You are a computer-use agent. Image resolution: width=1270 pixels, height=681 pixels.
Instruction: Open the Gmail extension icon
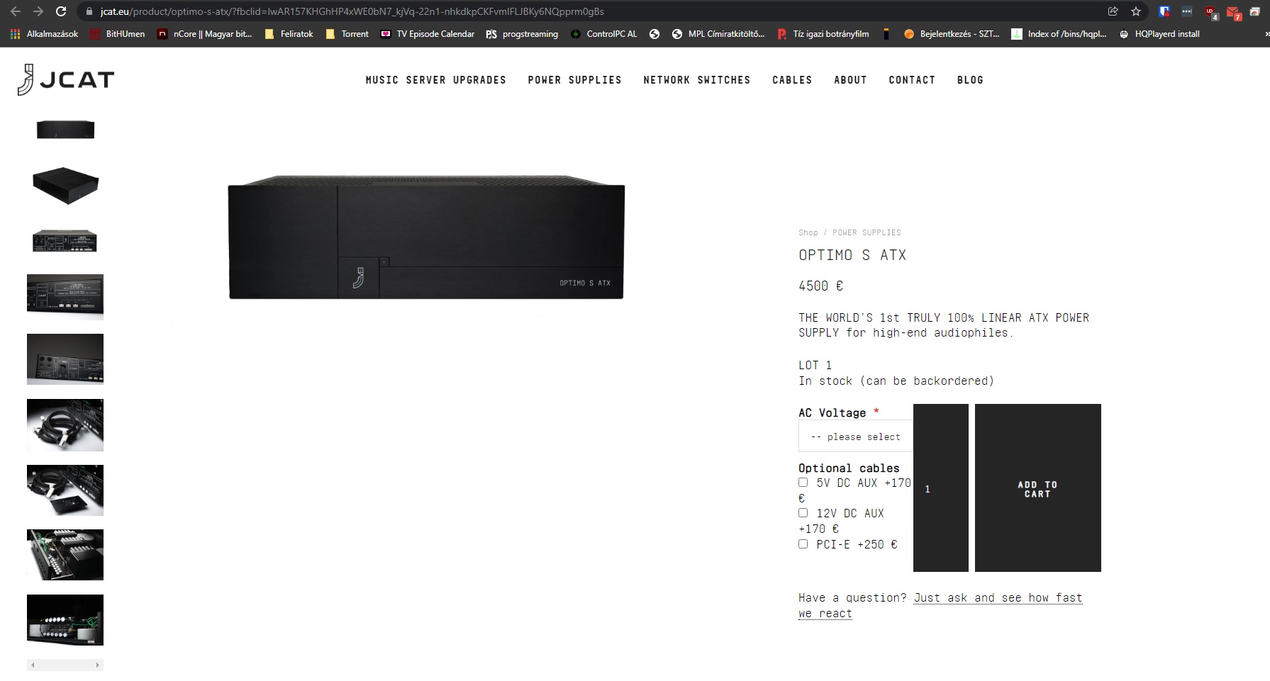pyautogui.click(x=1232, y=12)
